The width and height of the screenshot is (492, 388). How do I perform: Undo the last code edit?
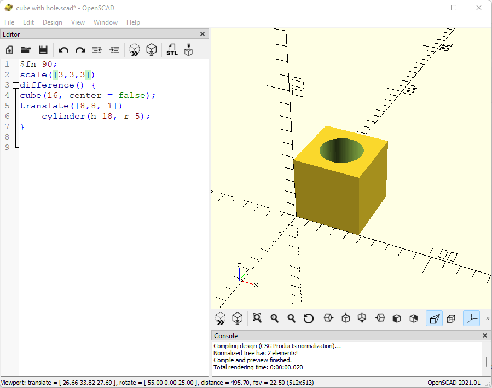pos(63,50)
